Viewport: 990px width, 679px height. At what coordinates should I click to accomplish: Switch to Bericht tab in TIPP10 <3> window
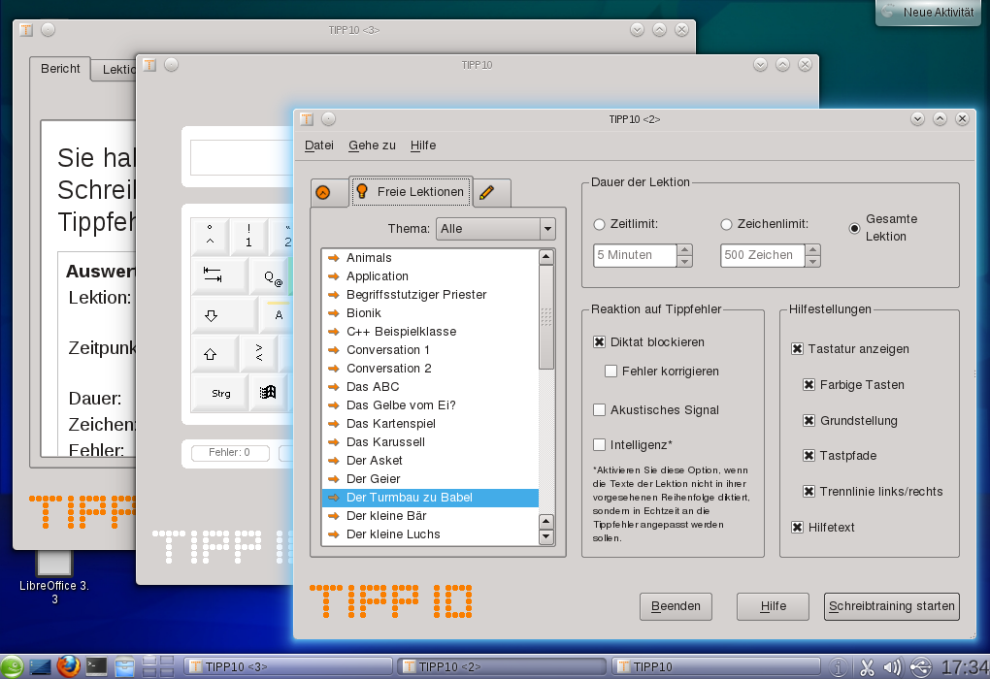60,69
